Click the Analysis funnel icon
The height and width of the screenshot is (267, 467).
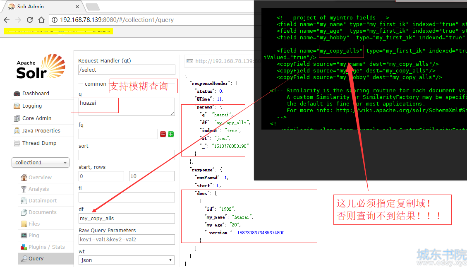coord(24,189)
